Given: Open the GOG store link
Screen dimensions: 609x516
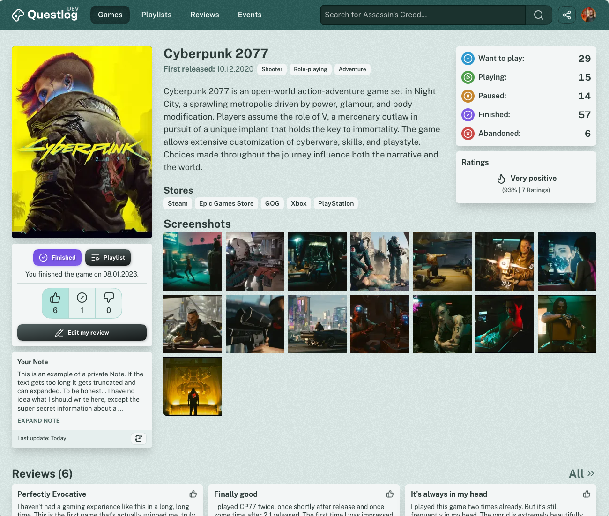Looking at the screenshot, I should click(x=272, y=203).
